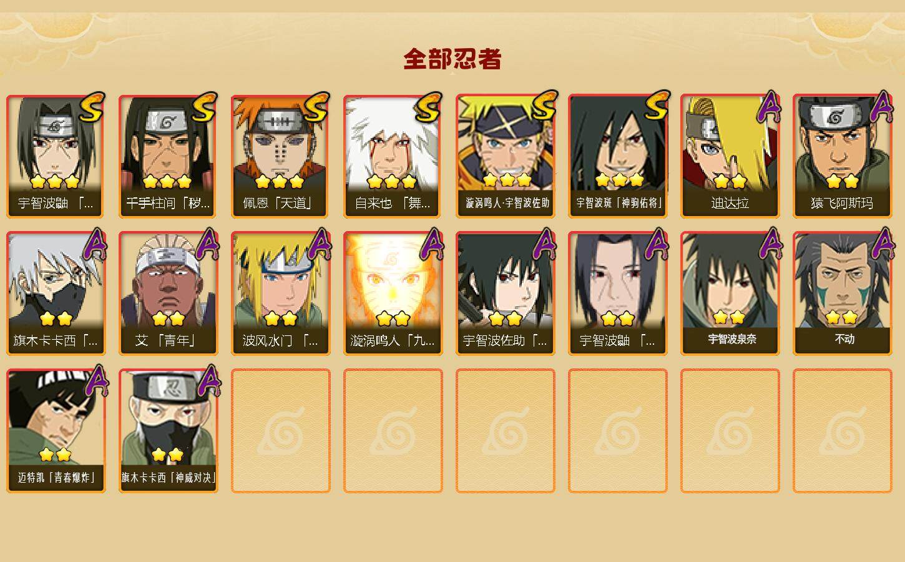Click the S rank badge on 千手柱间

205,107
